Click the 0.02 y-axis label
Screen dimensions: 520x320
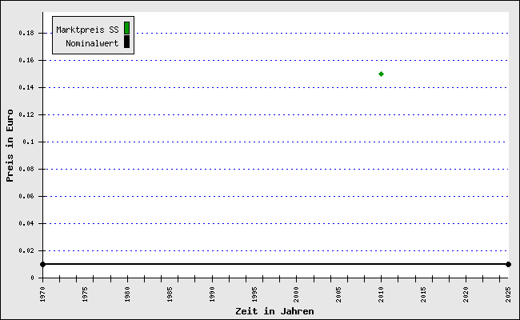pyautogui.click(x=26, y=250)
